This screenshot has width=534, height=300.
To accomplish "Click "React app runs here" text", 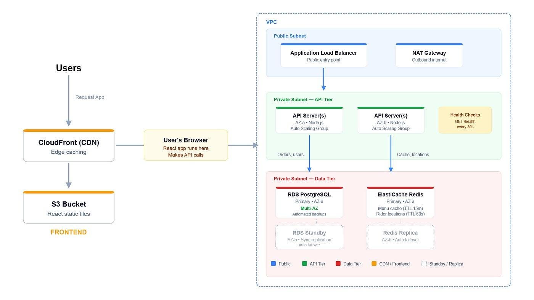I will coord(186,148).
